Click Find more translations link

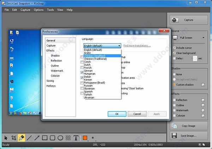(137, 46)
